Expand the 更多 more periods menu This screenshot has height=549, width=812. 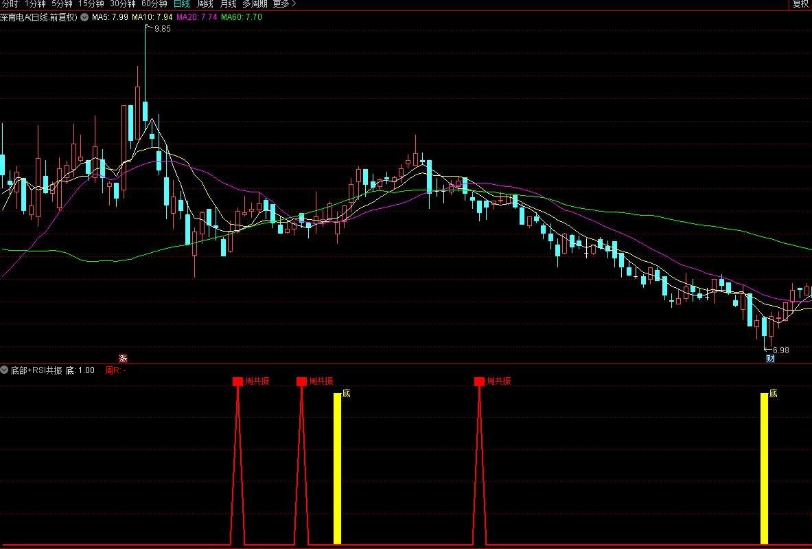click(284, 4)
